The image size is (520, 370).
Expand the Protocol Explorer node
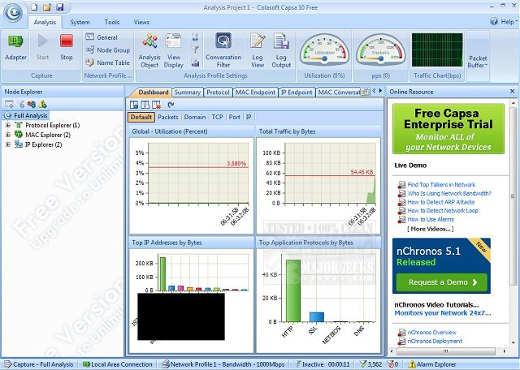[7, 125]
